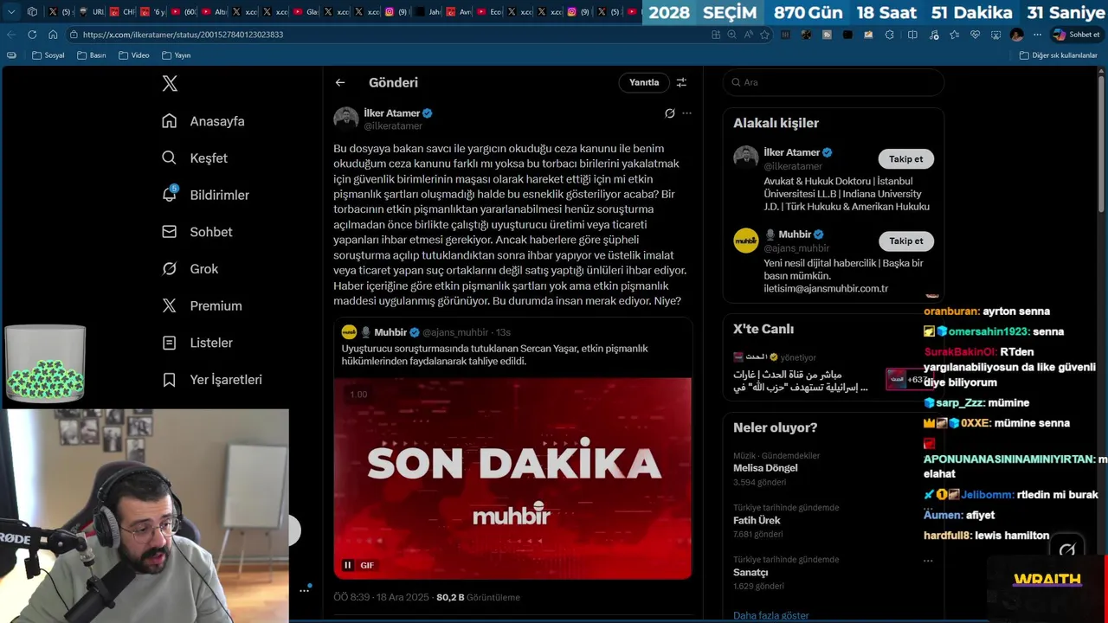The image size is (1108, 623).
Task: Click the read aloud icon in address bar
Action: click(x=748, y=35)
